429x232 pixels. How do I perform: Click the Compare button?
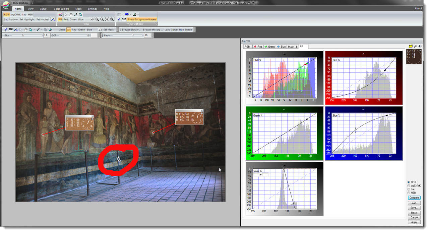click(414, 198)
